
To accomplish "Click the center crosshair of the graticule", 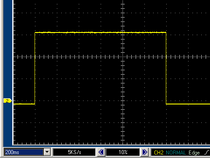I will pos(122,57).
